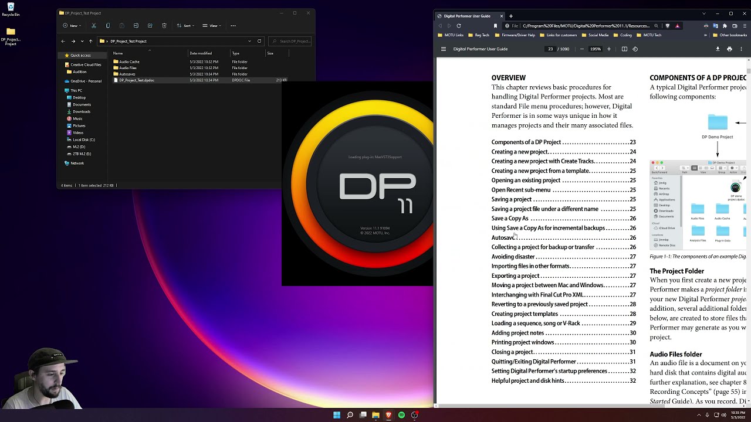
Task: Open the MOTU Links bookmarks folder
Action: coord(451,35)
